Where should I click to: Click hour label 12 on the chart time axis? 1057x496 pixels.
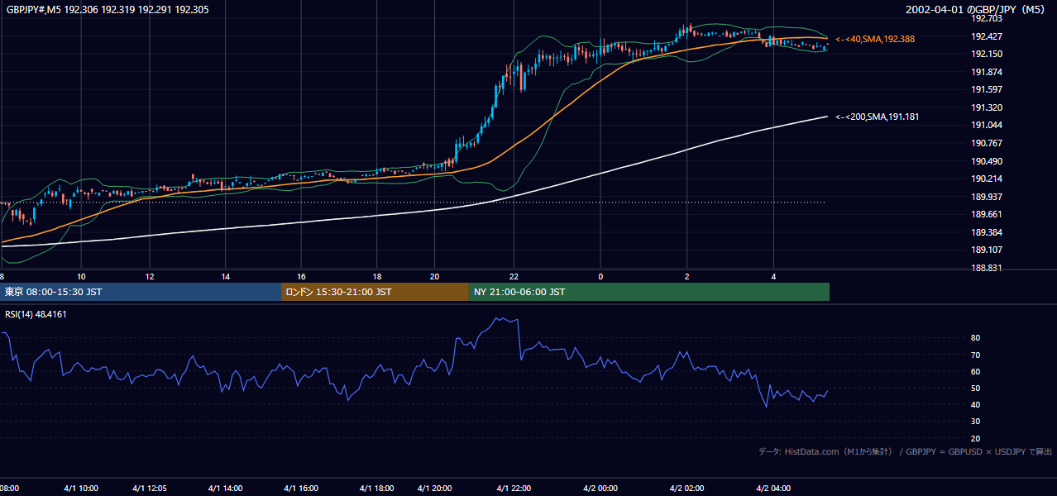coord(150,276)
